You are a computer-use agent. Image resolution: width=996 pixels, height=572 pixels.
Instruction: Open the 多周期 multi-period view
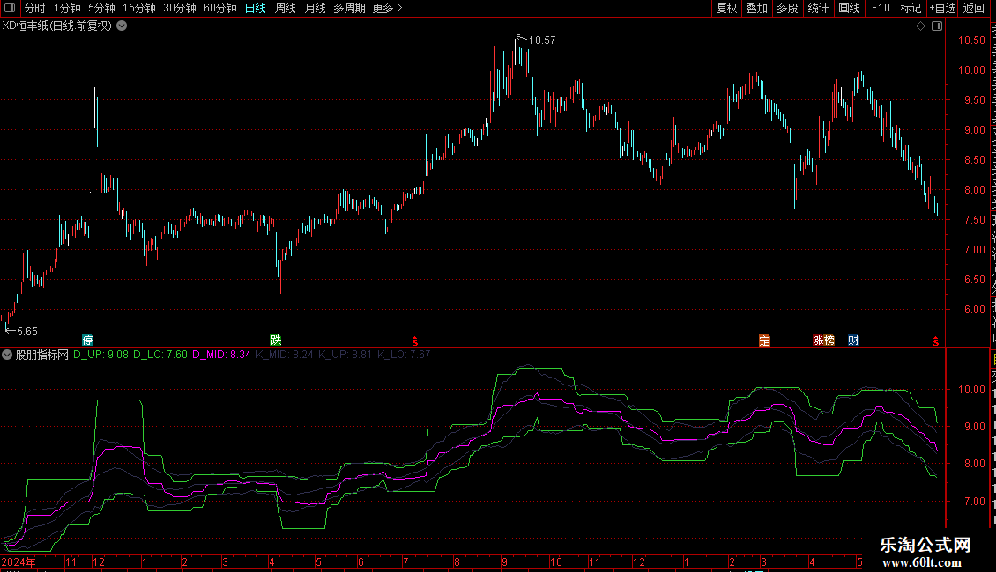[x=349, y=8]
